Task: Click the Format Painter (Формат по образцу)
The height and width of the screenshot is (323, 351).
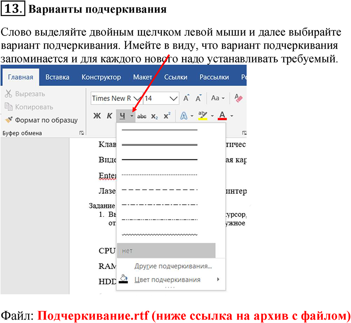Action: pyautogui.click(x=41, y=120)
